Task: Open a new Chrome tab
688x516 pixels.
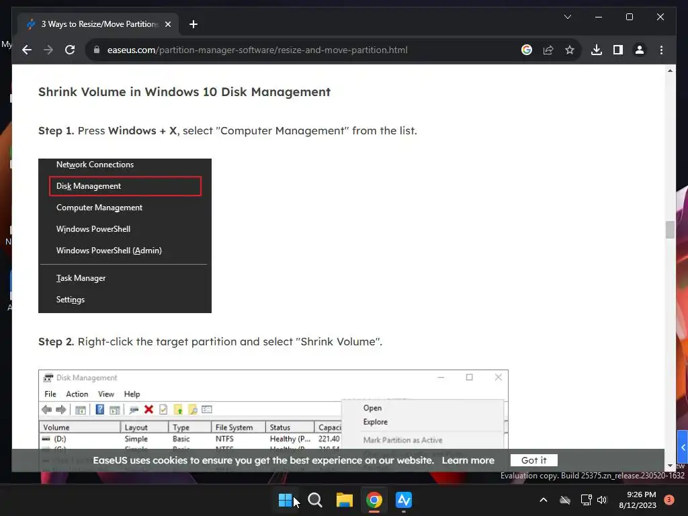Action: [x=193, y=24]
